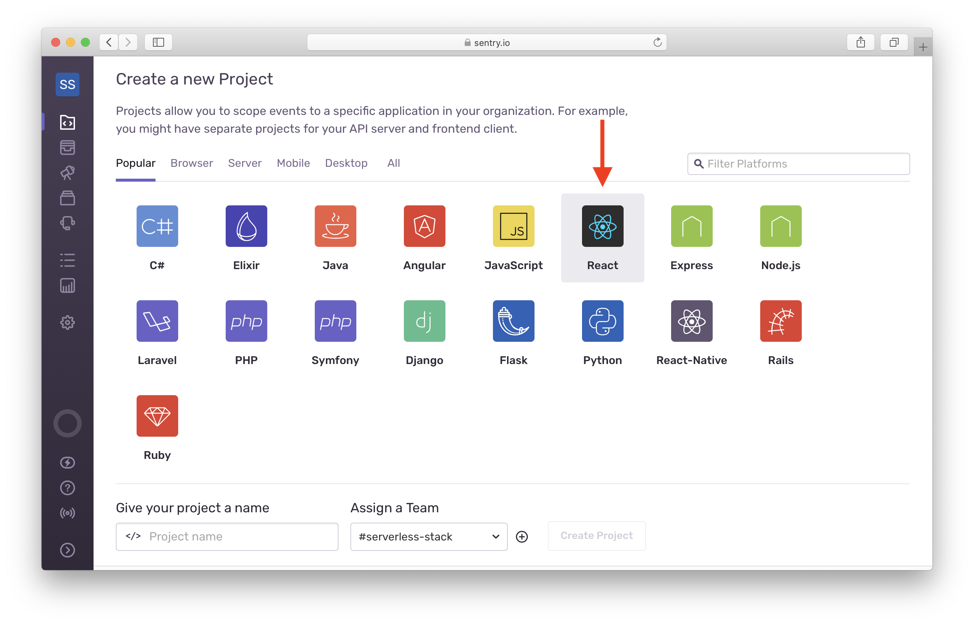The image size is (974, 625).
Task: Switch to the All platforms tab
Action: tap(394, 163)
